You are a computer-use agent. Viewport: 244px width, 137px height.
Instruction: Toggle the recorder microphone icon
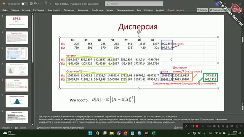(x=218, y=126)
